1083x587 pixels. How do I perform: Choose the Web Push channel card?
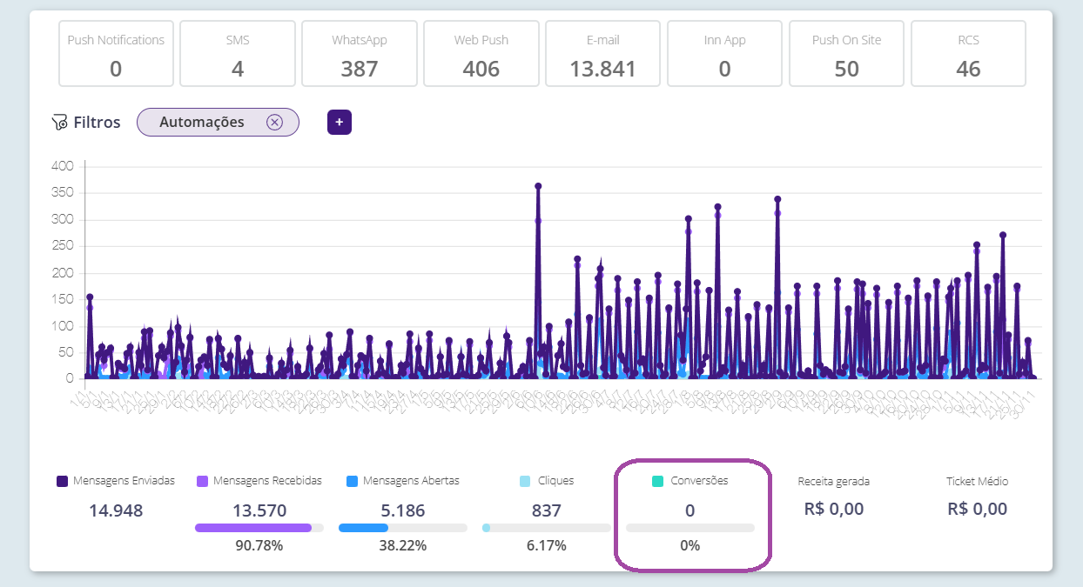click(x=481, y=54)
